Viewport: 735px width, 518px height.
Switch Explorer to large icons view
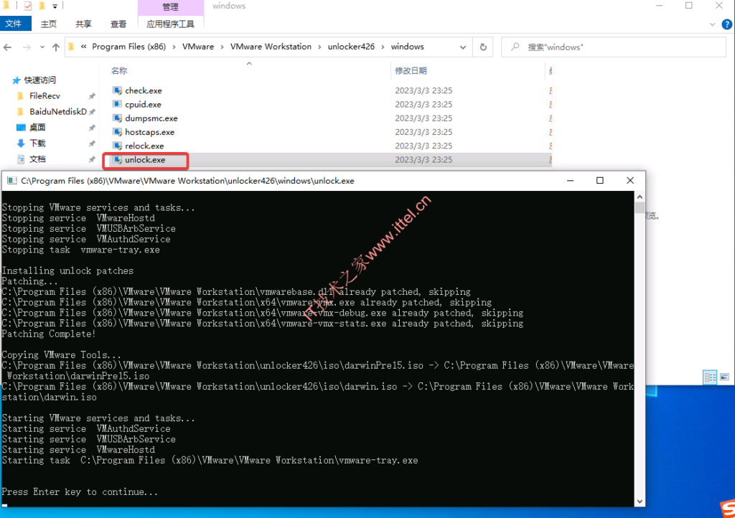point(724,377)
